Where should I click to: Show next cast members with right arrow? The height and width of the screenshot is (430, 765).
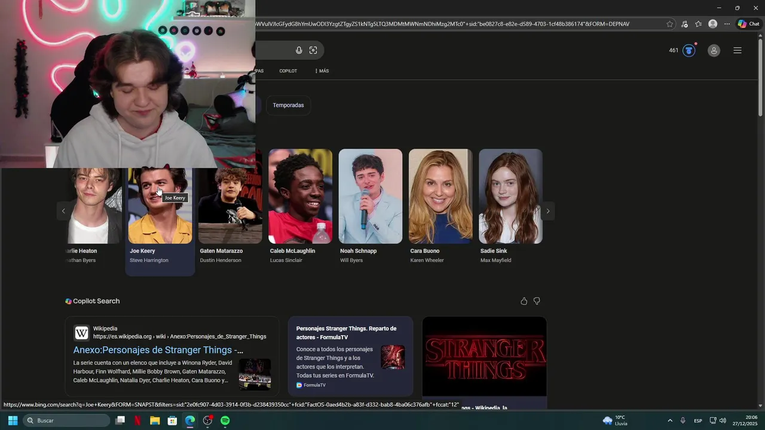click(x=547, y=211)
